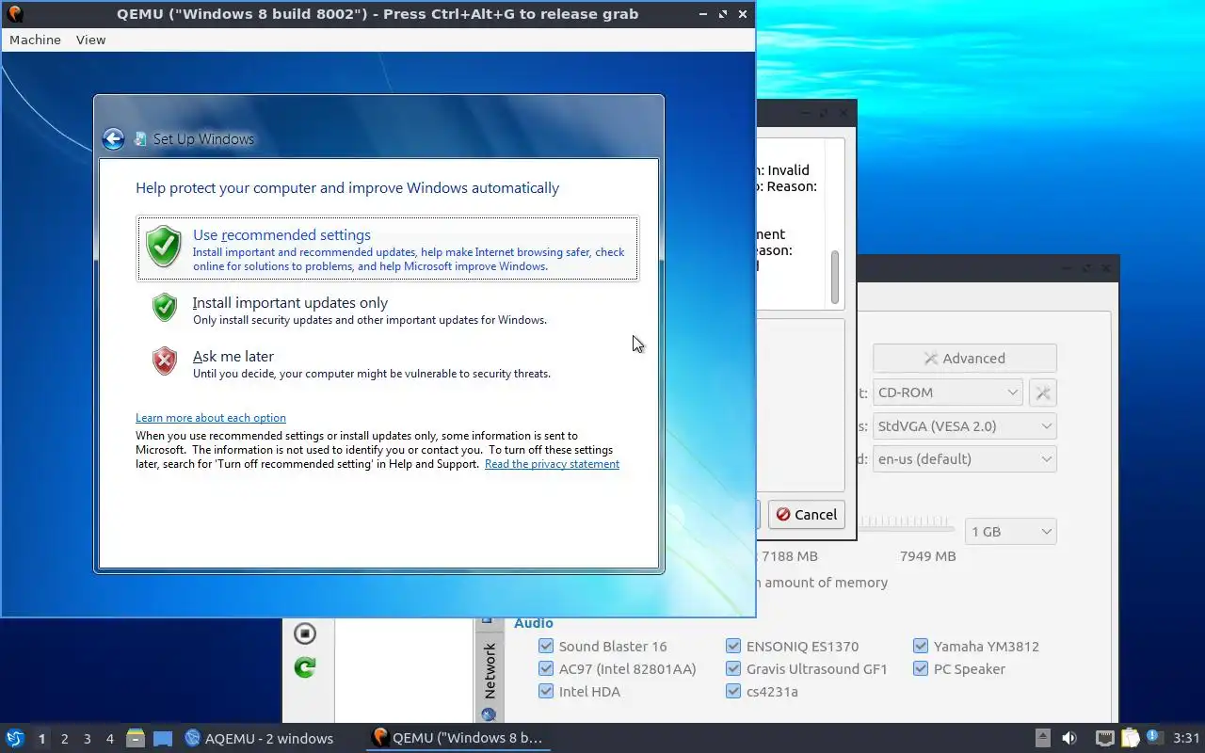Disable the PC Speaker checkbox
The height and width of the screenshot is (753, 1205).
[x=921, y=668]
